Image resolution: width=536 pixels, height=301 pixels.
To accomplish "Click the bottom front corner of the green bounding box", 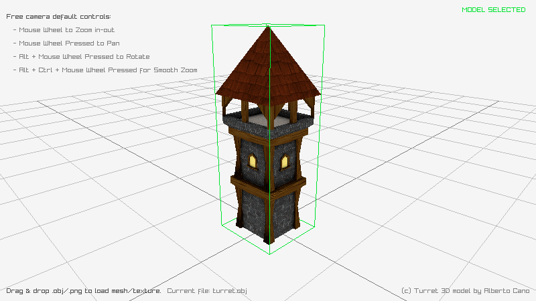I will point(269,254).
